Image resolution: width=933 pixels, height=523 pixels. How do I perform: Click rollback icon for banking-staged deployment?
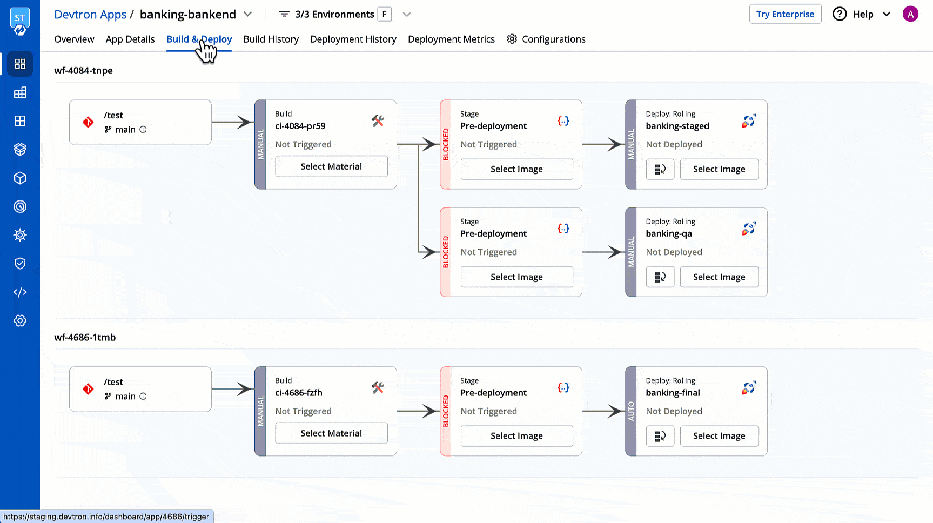click(x=660, y=170)
